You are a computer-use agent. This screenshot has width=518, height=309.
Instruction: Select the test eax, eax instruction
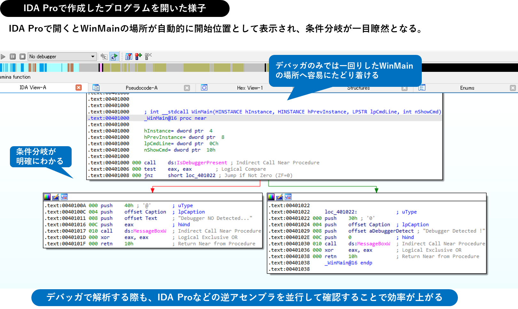168,169
